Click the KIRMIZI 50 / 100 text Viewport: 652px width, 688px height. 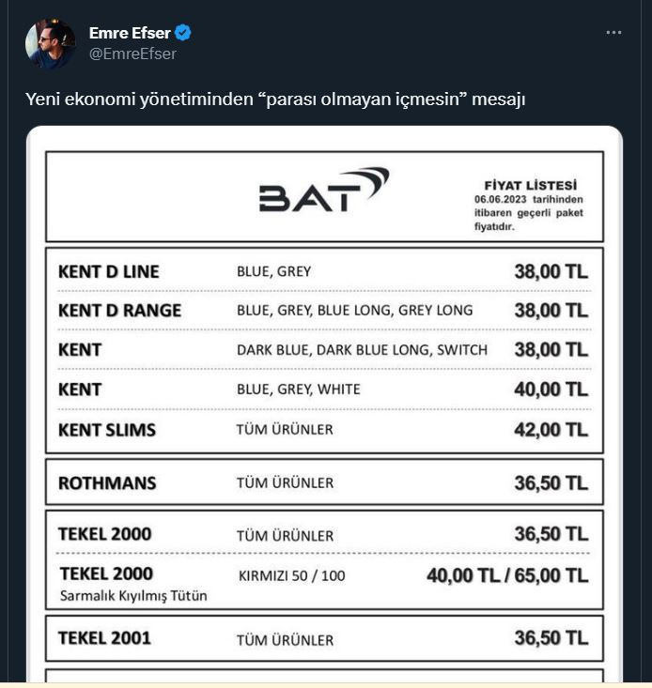pos(292,575)
